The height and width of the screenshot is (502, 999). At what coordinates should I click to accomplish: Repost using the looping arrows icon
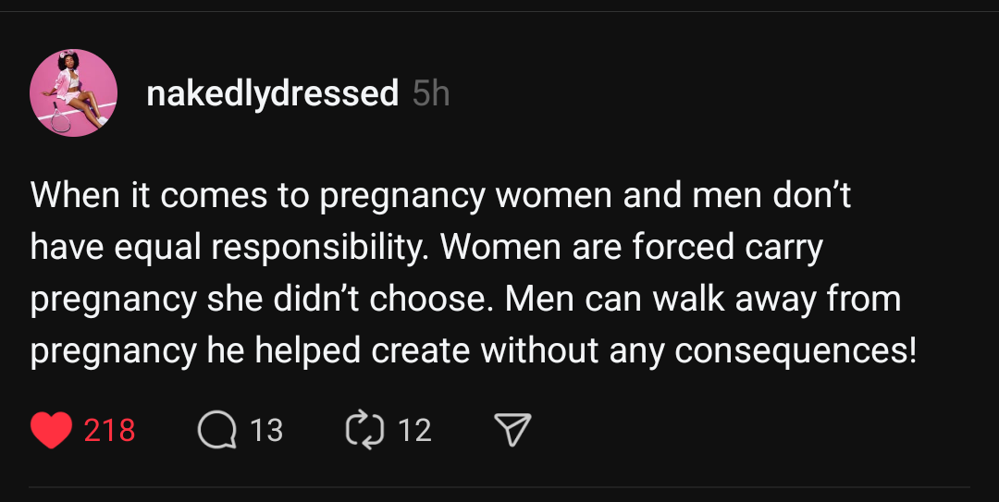pyautogui.click(x=364, y=430)
